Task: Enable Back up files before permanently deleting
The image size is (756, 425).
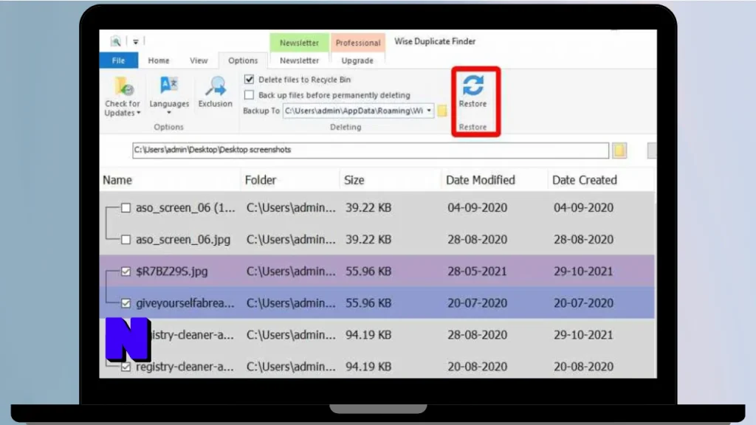Action: (x=249, y=95)
